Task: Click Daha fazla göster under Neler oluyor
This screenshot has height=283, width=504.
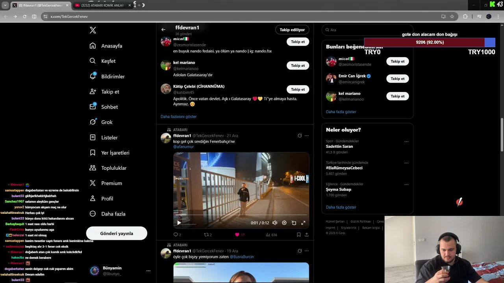Action: (x=341, y=207)
